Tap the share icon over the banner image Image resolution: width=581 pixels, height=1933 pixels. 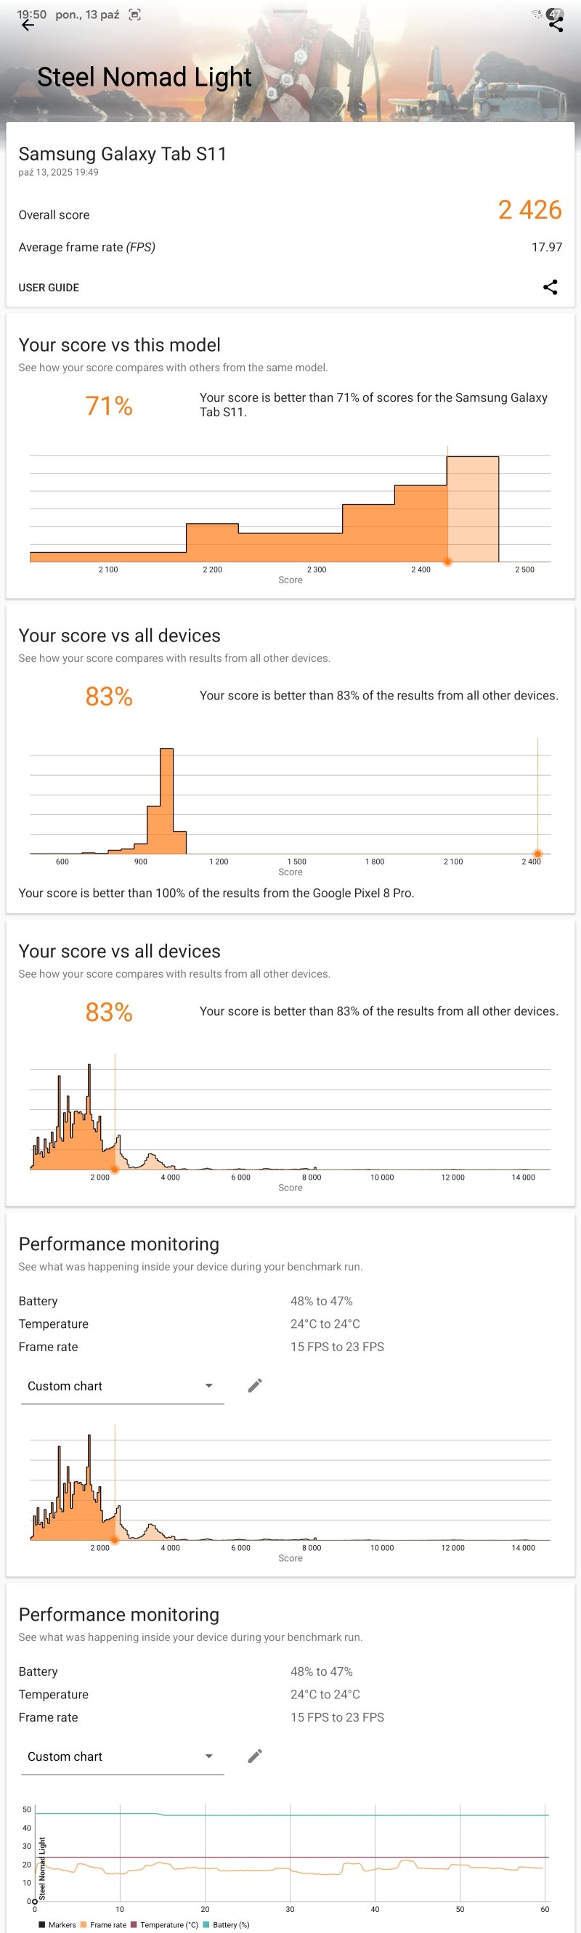point(556,24)
